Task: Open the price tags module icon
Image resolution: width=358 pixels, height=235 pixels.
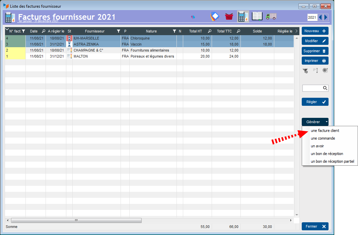Action: coord(215,17)
